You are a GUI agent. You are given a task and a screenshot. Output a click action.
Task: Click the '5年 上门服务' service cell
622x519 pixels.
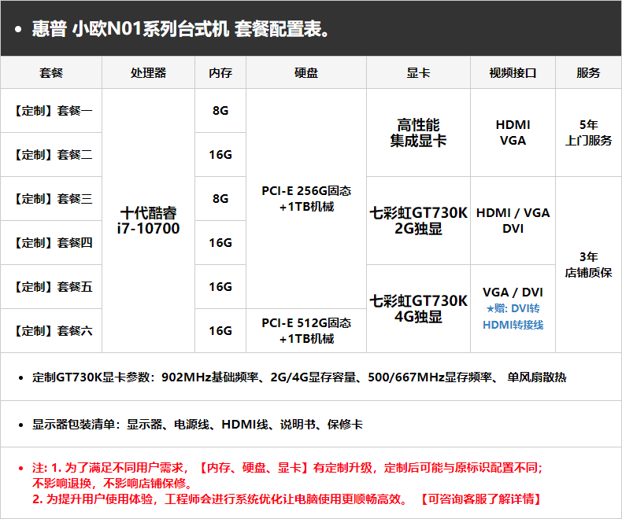tap(588, 133)
